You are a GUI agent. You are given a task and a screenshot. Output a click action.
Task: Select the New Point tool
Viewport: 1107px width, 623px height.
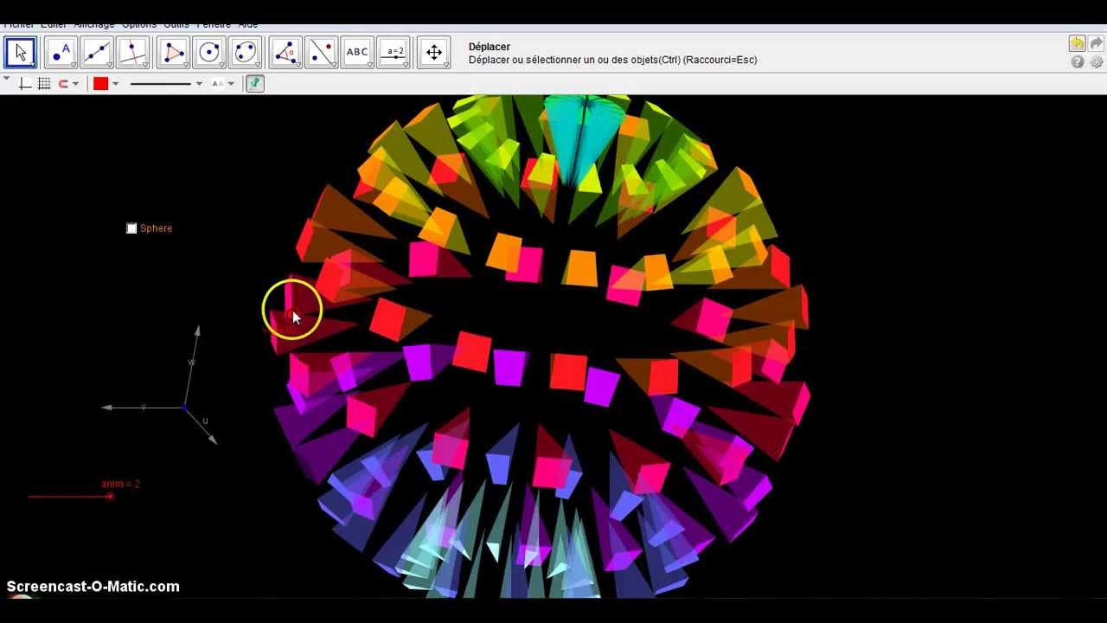click(61, 53)
